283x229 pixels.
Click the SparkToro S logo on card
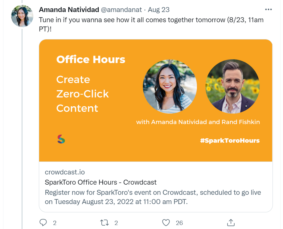tap(61, 139)
